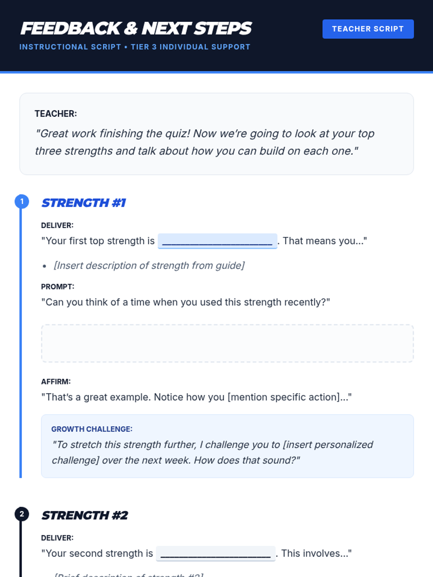This screenshot has width=433, height=577.
Task: Click the 'That's a great example' affirm text
Action: coord(196,397)
